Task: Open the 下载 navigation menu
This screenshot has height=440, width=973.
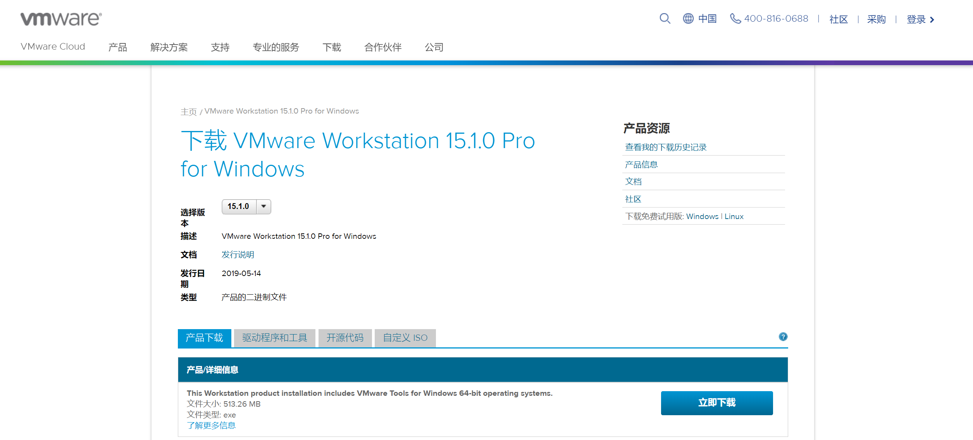Action: click(332, 47)
